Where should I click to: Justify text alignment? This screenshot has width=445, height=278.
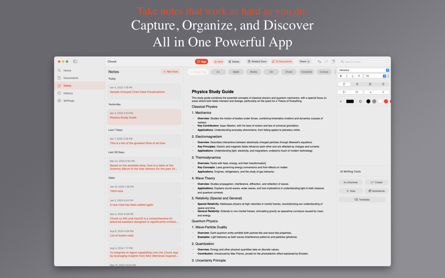coord(370,84)
